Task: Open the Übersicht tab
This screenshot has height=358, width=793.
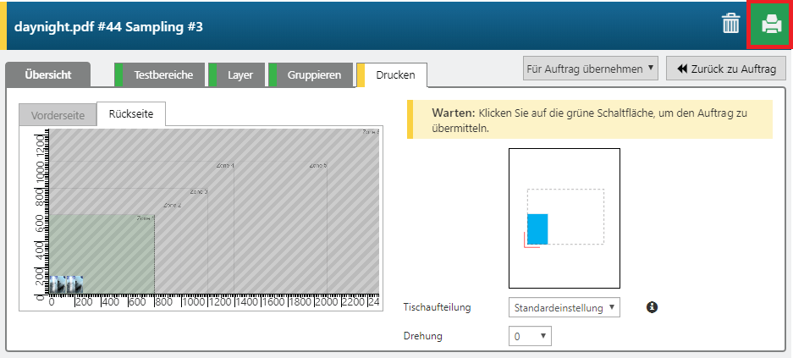Action: pos(47,74)
